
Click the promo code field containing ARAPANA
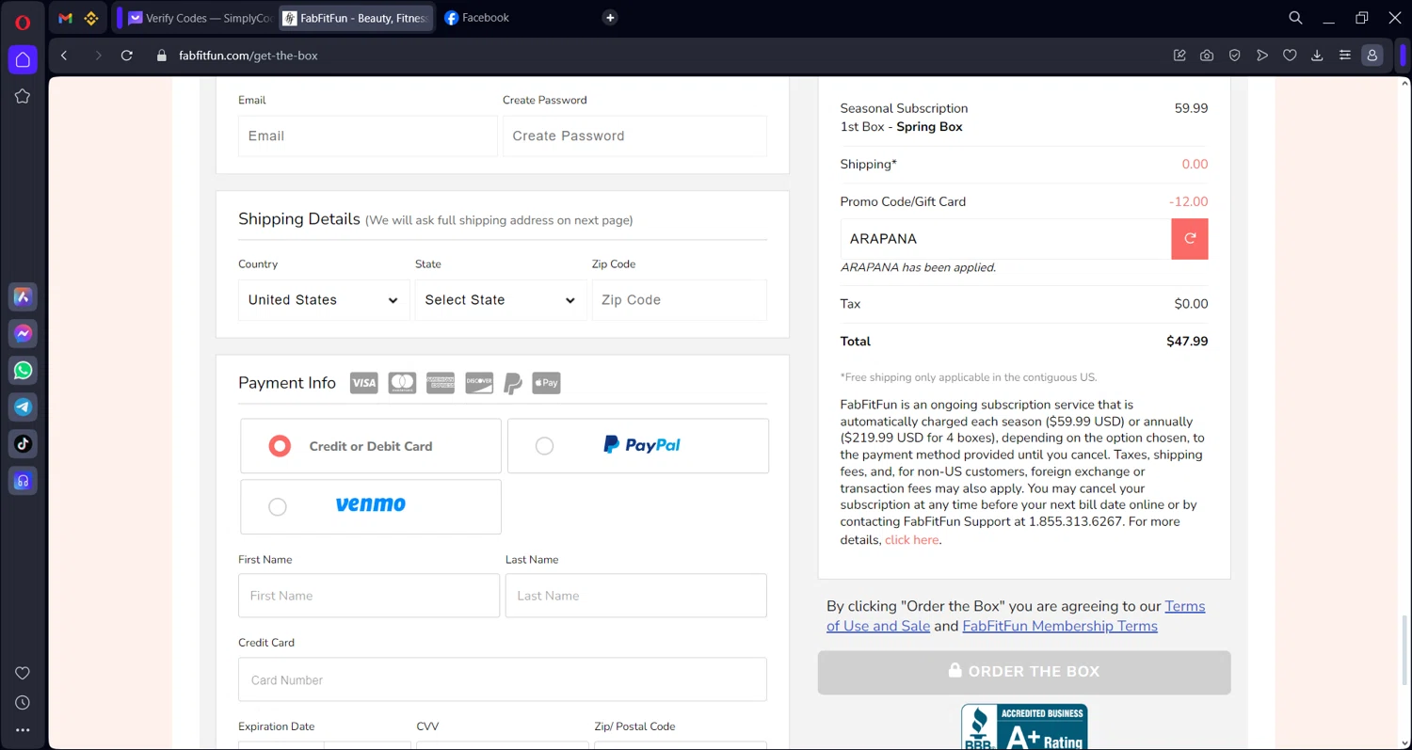click(1005, 239)
